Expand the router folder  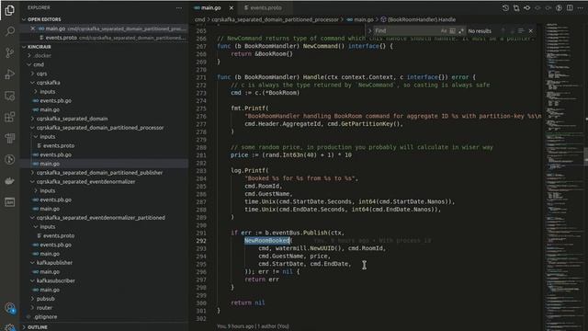click(33, 308)
